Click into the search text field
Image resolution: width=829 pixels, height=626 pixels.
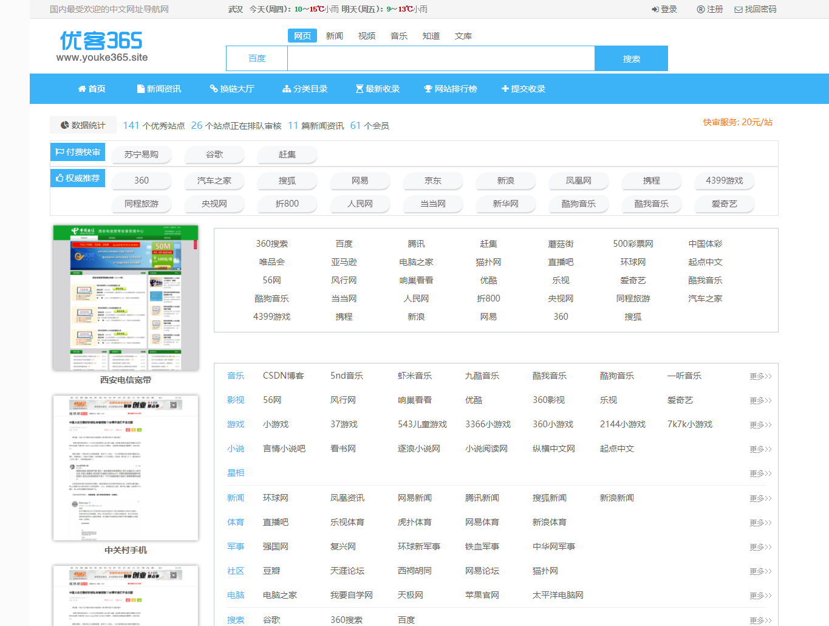(441, 58)
